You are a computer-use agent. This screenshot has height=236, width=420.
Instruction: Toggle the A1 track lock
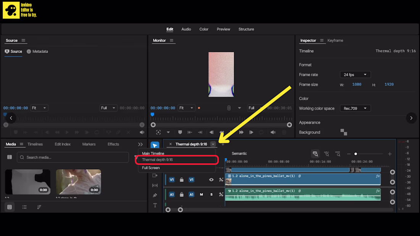(182, 194)
